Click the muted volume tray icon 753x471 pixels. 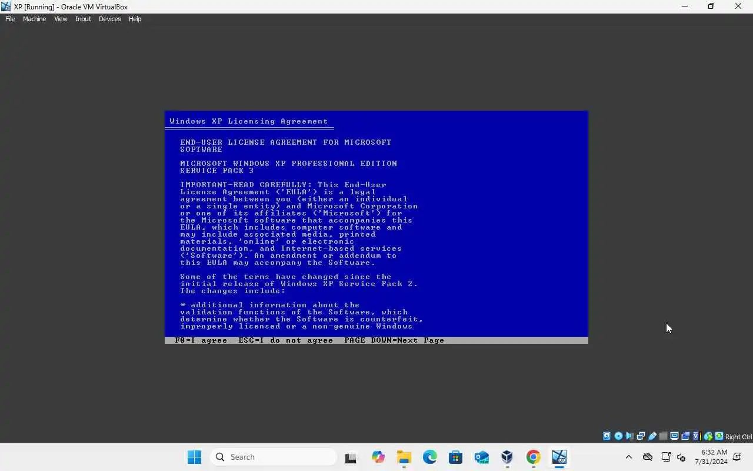[x=681, y=457]
